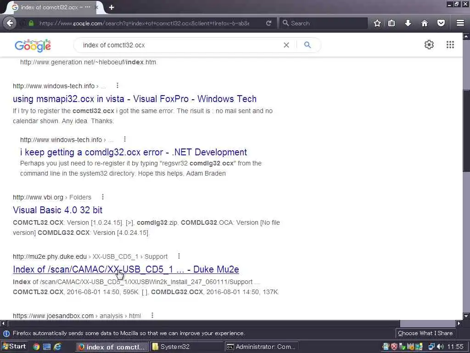Image resolution: width=470 pixels, height=353 pixels.
Task: Open 'i keep getting a comdlg32.ocx error' link
Action: pos(134,152)
